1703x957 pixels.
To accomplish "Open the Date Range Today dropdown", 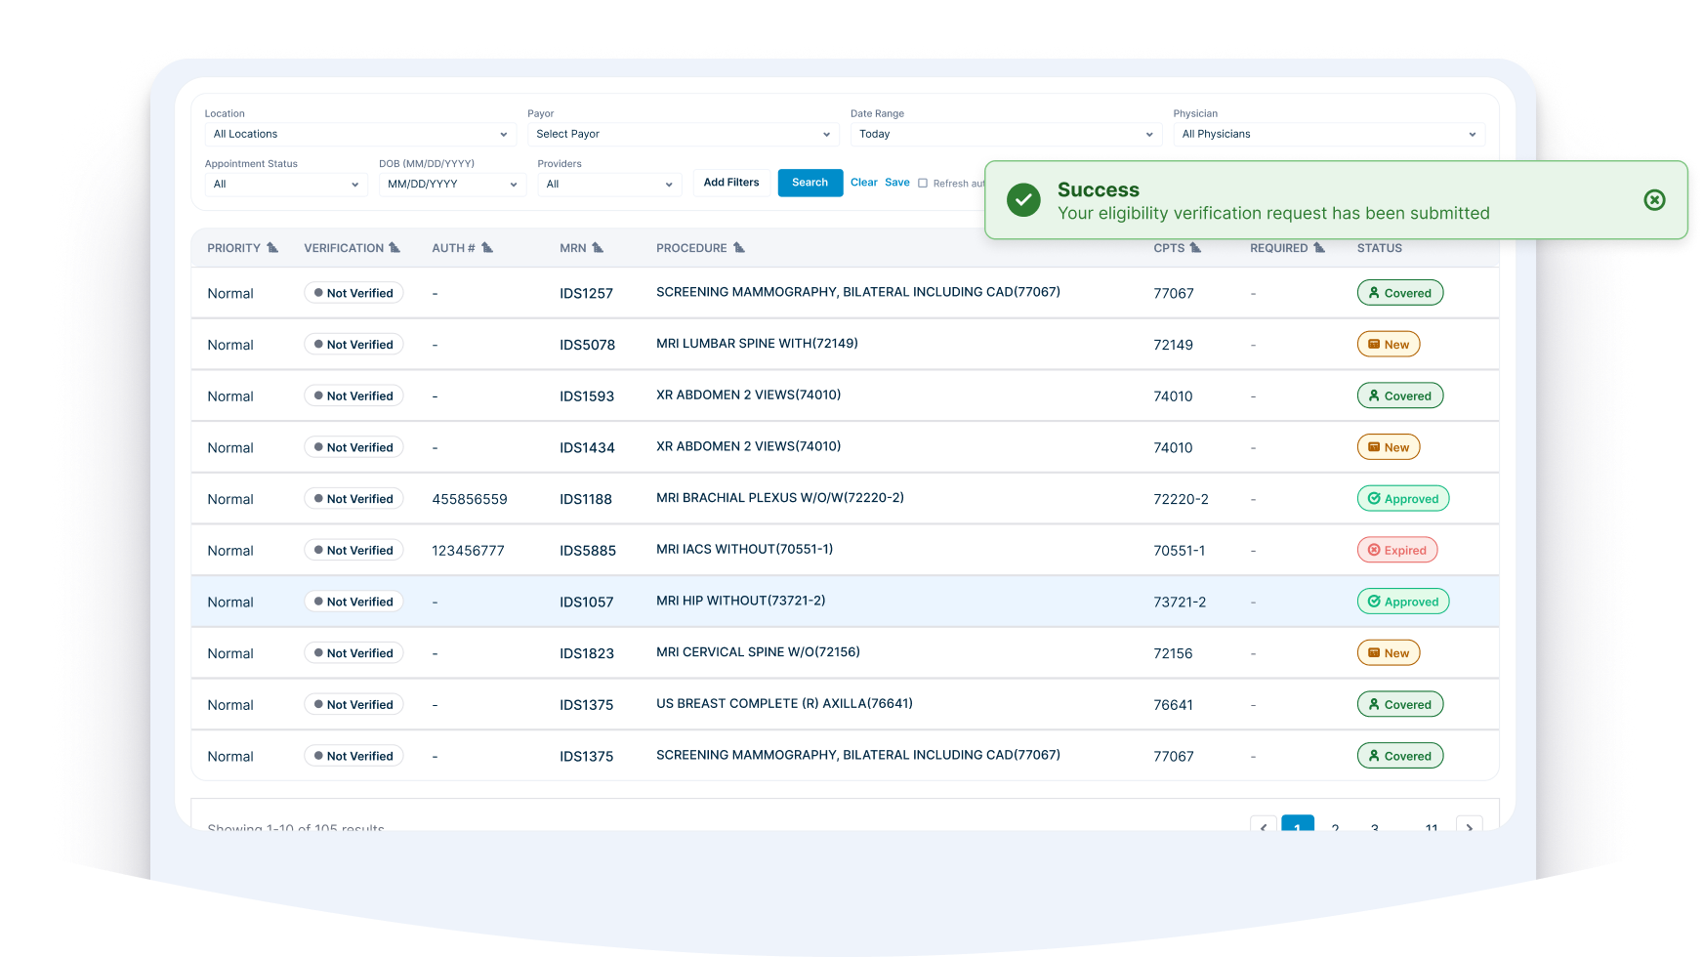I will 1006,135.
